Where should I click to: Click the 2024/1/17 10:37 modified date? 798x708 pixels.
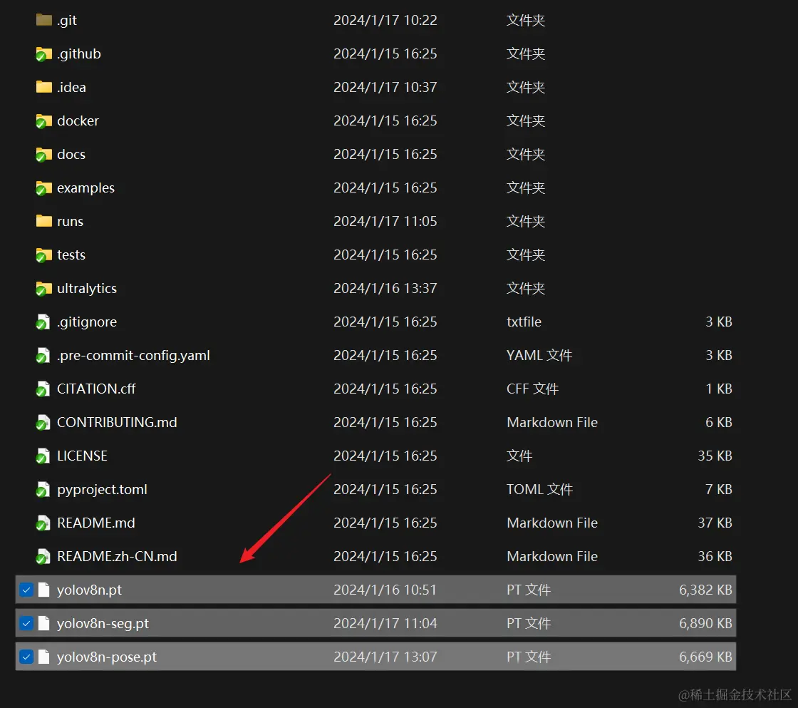pos(385,88)
